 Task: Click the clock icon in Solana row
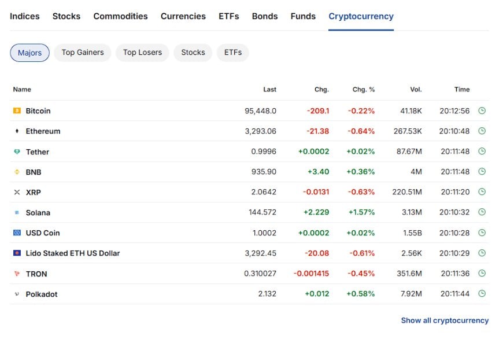point(482,212)
